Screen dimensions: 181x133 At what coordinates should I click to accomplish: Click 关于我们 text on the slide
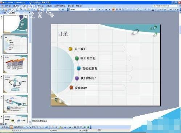[x=81, y=49]
